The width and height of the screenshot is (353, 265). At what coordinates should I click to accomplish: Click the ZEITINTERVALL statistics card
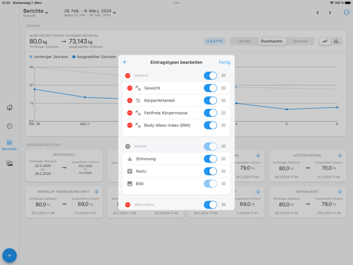click(64, 166)
